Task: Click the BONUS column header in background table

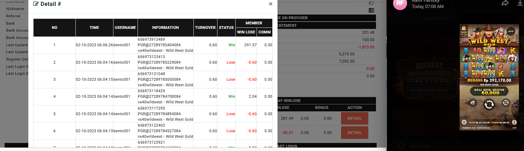Action: click(322, 108)
